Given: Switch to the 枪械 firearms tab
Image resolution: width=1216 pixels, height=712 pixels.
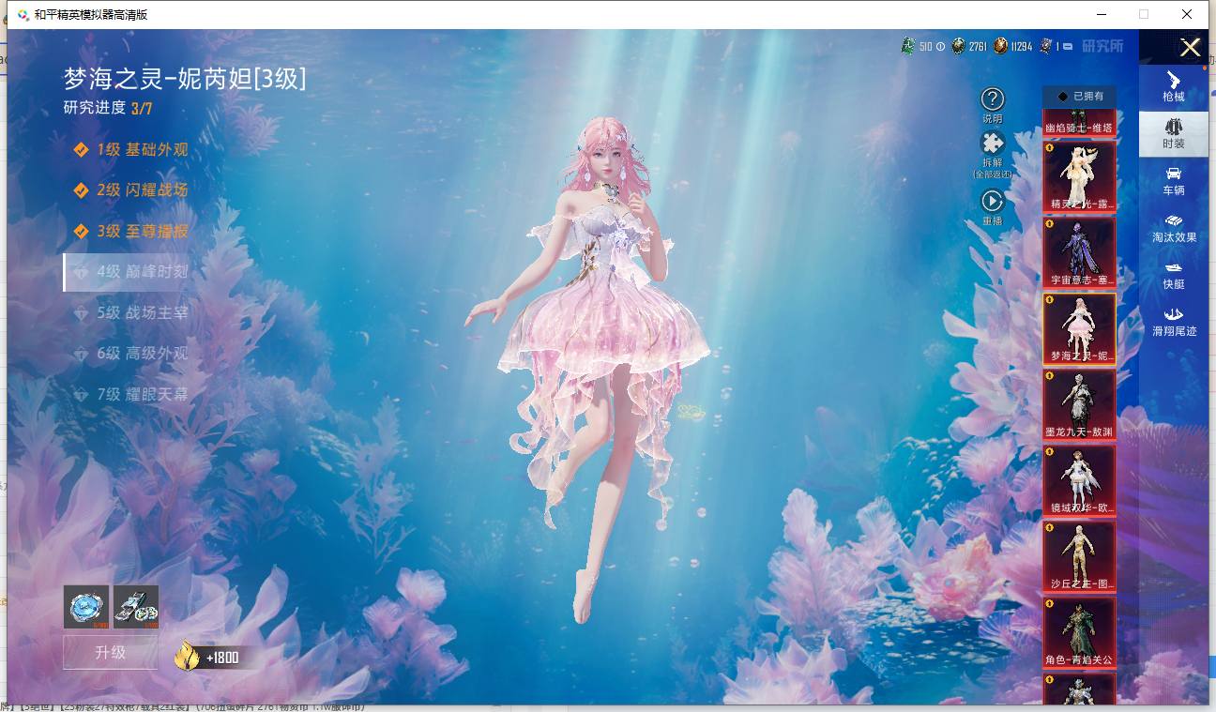Looking at the screenshot, I should click(1174, 86).
